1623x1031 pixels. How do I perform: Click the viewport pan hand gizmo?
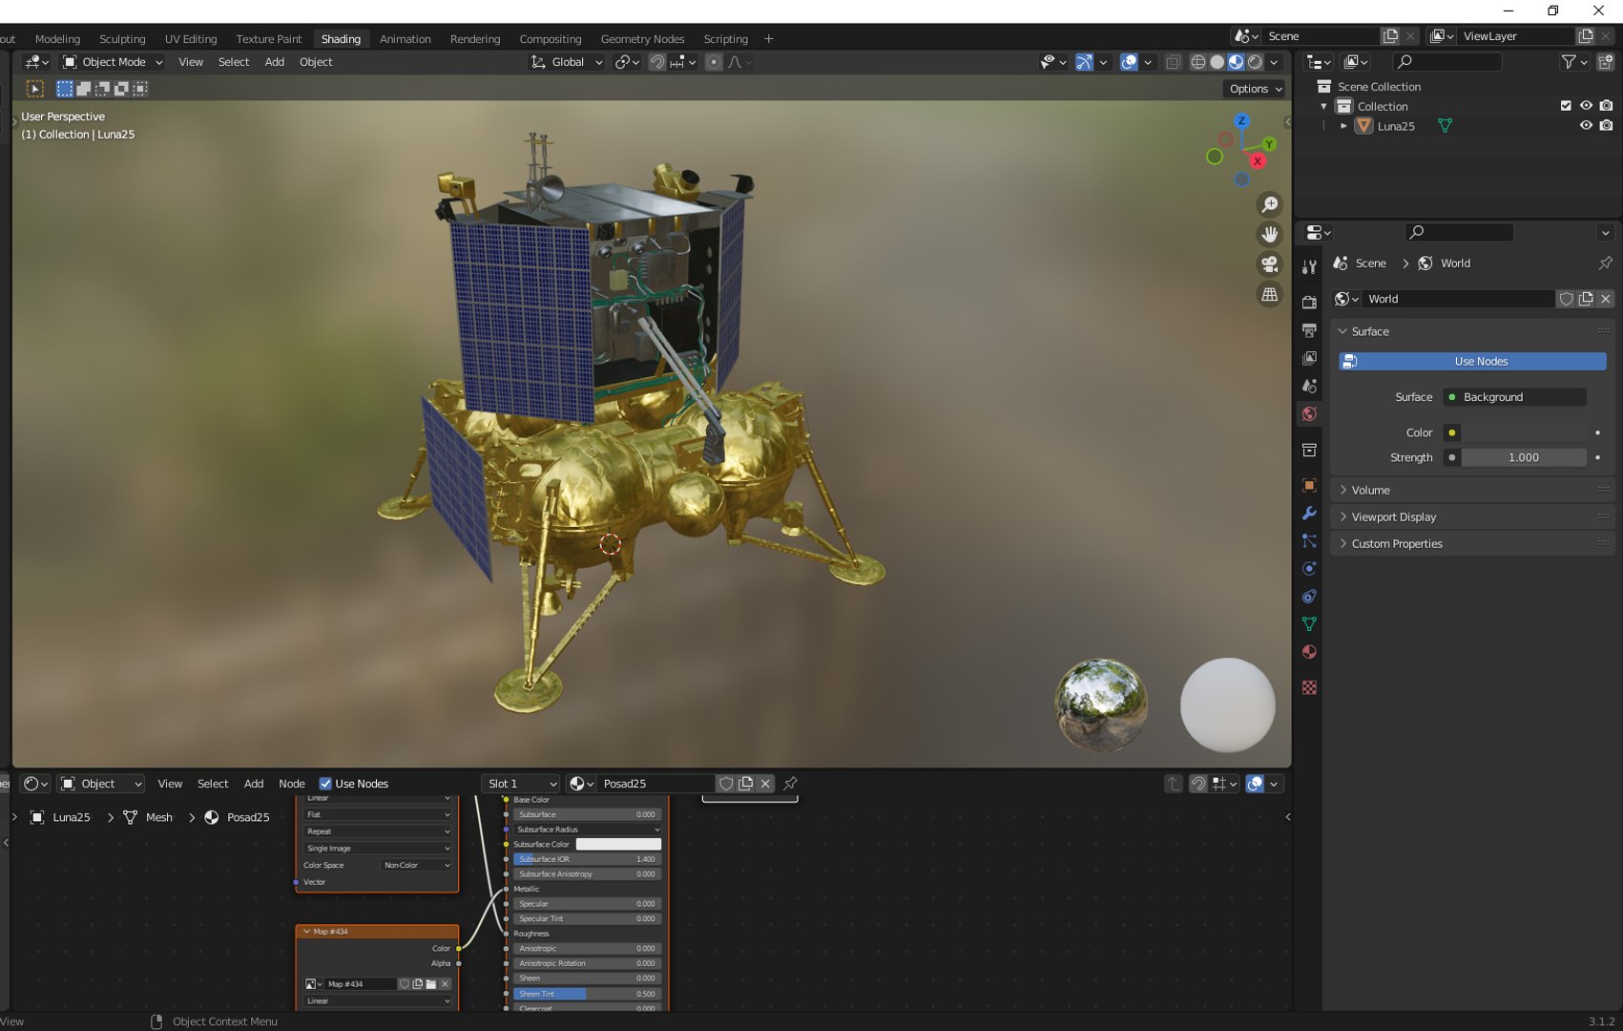[1269, 234]
